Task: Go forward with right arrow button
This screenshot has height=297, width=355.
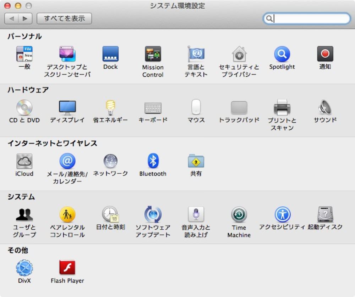Action: (25, 18)
